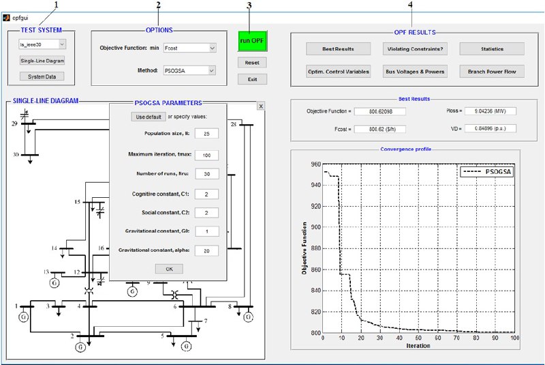Click the capacitor symbol at bus 29
The image size is (545, 365).
[x=25, y=114]
